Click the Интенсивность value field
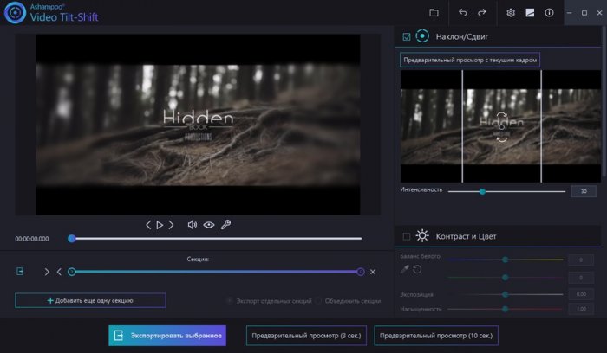 coord(583,191)
